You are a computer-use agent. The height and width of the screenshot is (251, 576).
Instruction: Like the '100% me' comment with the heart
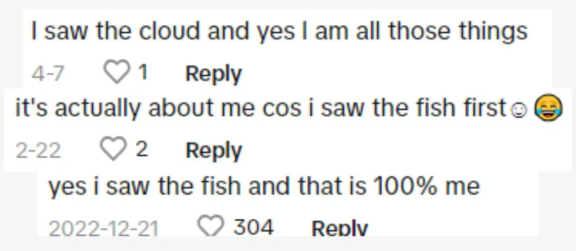point(211,226)
